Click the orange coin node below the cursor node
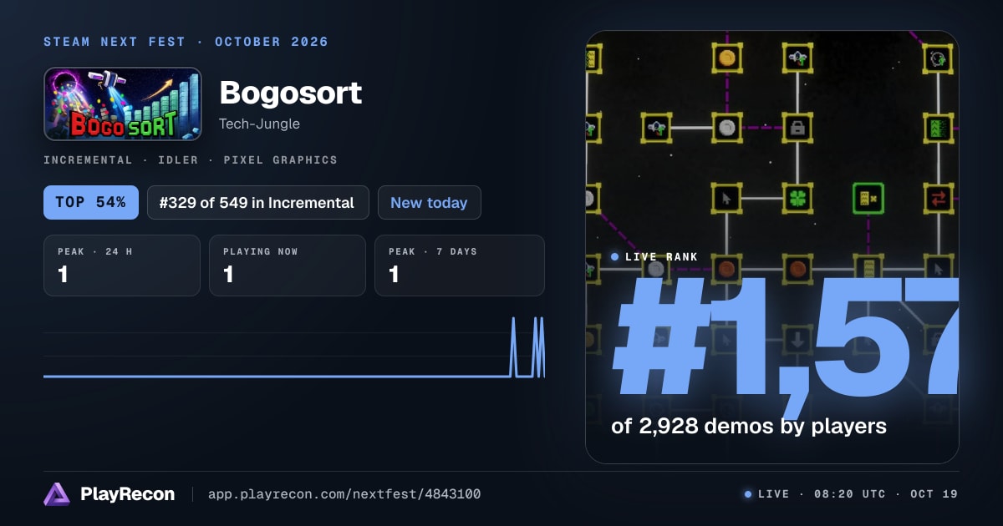The width and height of the screenshot is (1003, 526). click(x=727, y=269)
